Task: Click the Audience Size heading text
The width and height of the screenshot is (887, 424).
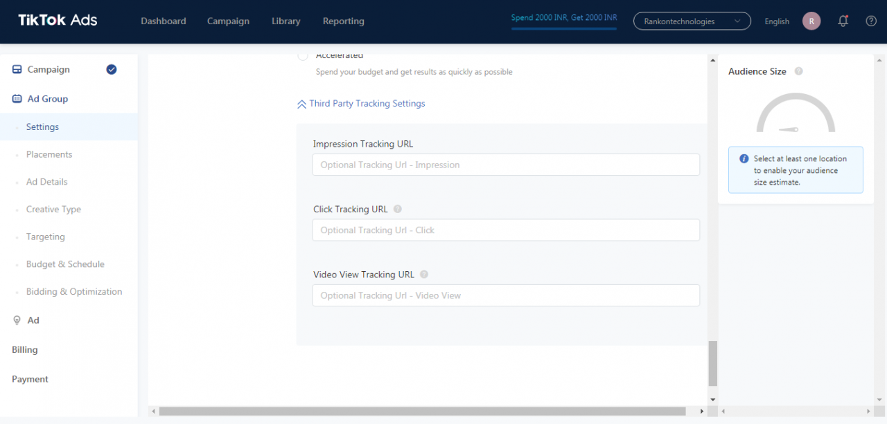Action: 757,71
